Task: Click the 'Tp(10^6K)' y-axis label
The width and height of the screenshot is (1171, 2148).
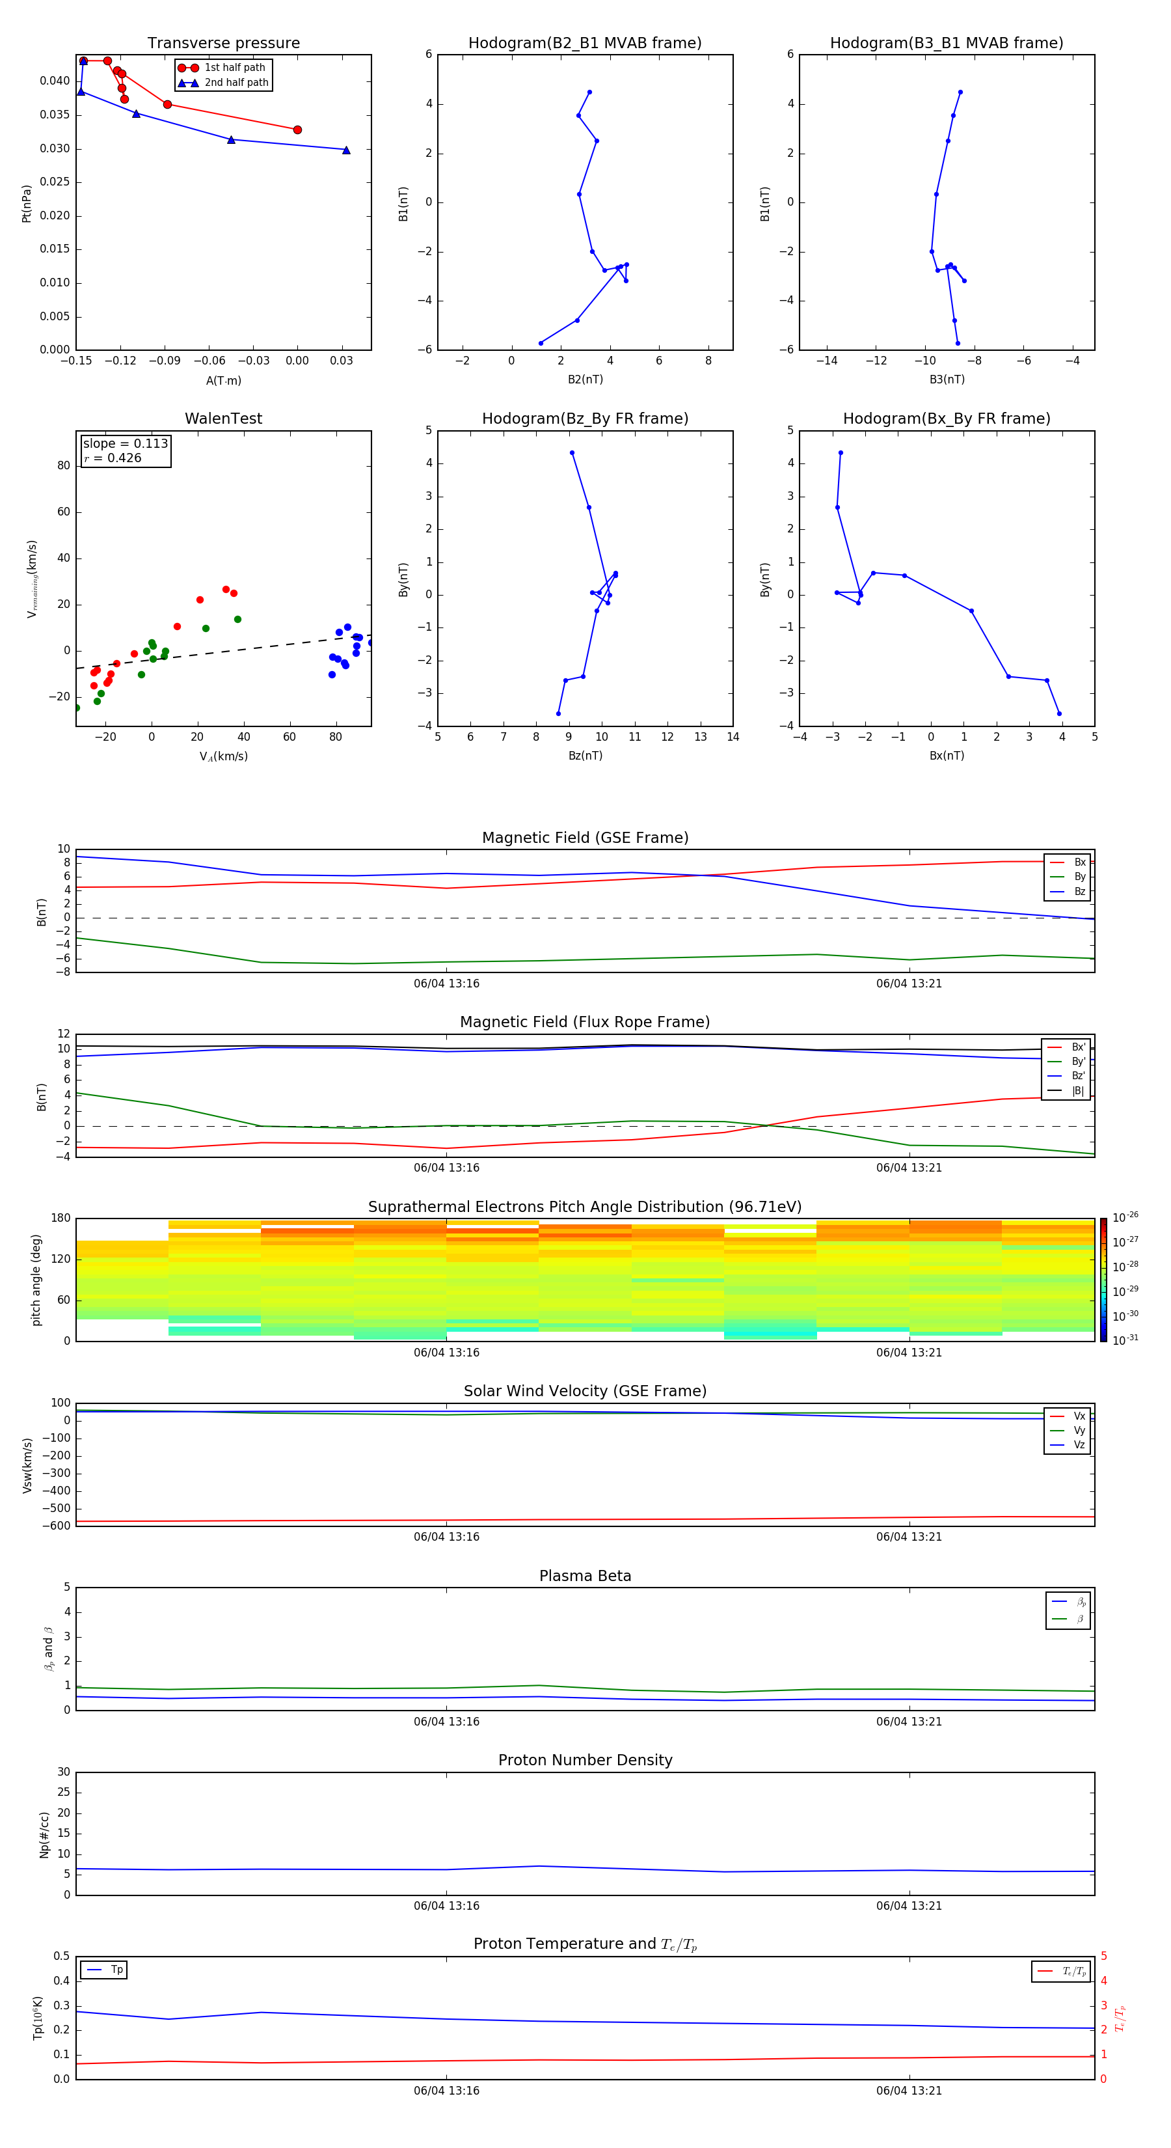Action: (x=38, y=2018)
